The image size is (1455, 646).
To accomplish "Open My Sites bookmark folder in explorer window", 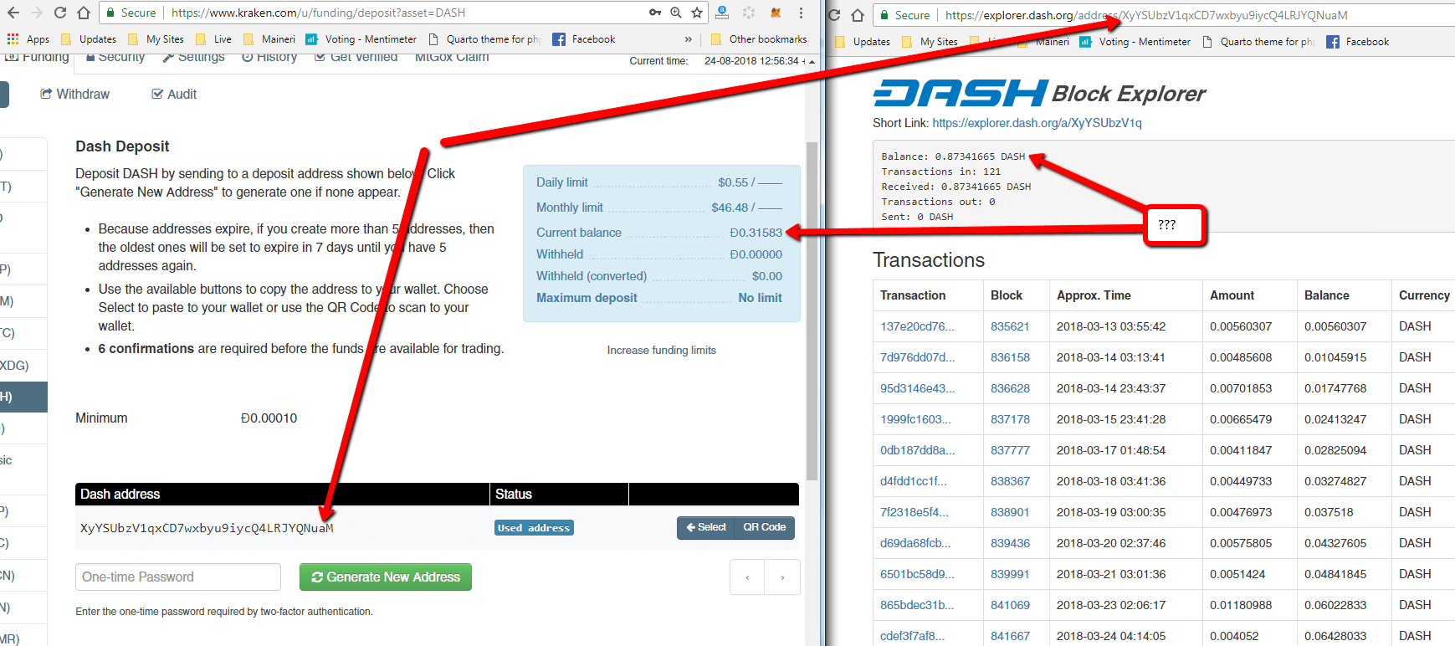I will (930, 42).
